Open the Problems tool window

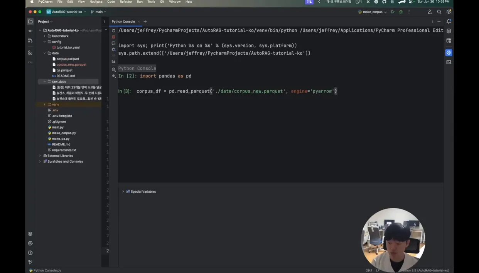tap(30, 253)
